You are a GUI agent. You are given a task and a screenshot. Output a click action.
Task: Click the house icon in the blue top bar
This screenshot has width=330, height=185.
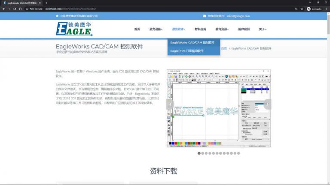(x=57, y=16)
